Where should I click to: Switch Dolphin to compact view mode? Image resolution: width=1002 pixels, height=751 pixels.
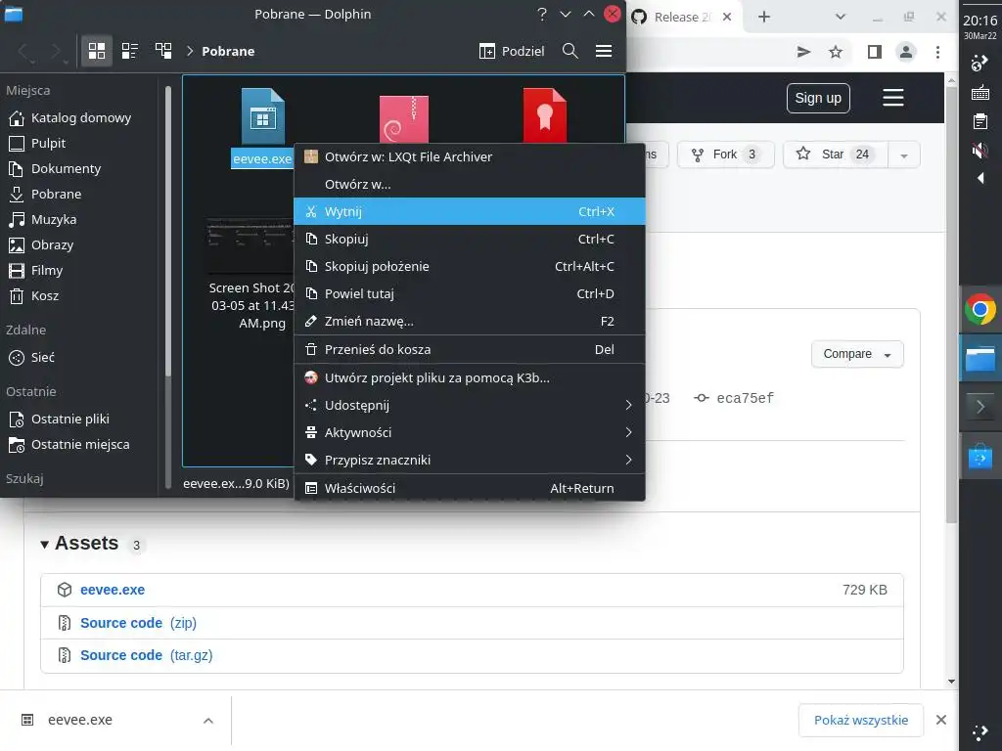point(130,51)
